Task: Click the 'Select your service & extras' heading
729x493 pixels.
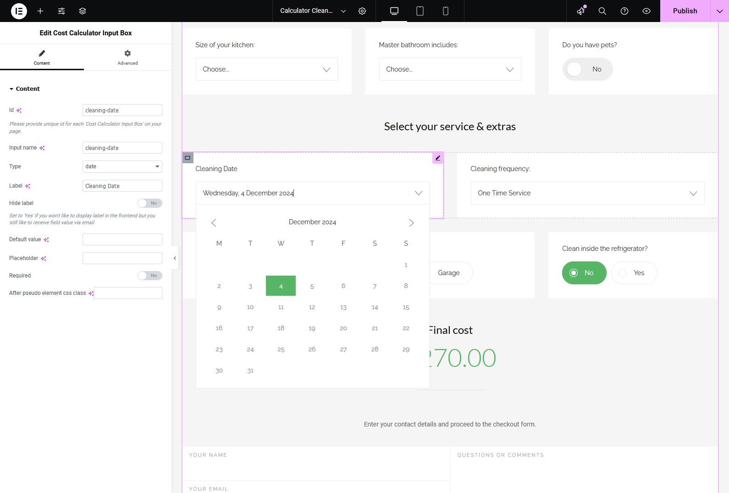Action: tap(450, 127)
